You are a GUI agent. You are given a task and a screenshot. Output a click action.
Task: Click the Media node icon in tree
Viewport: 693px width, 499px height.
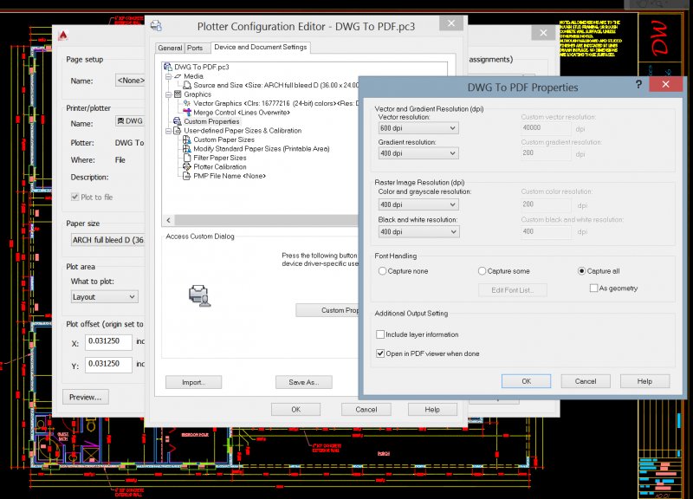[178, 76]
